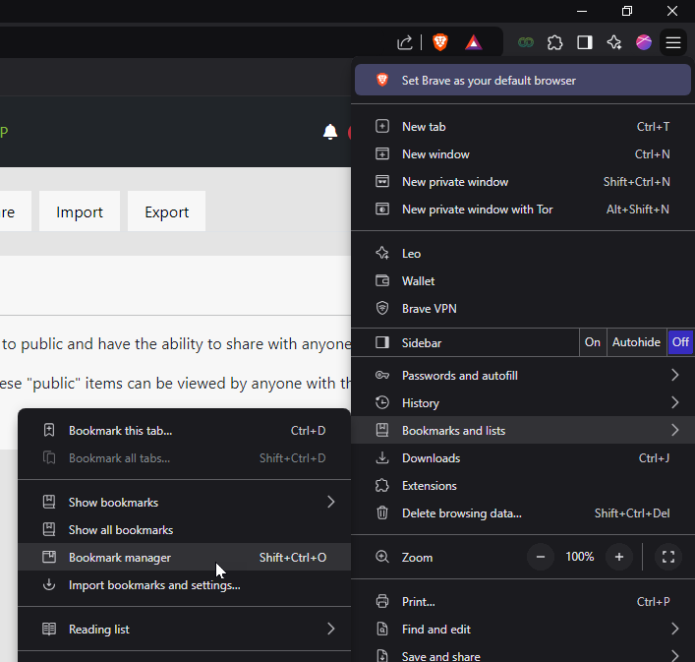Screen dimensions: 695x662
Task: Click the Downloads arrow icon
Action: [x=382, y=458]
